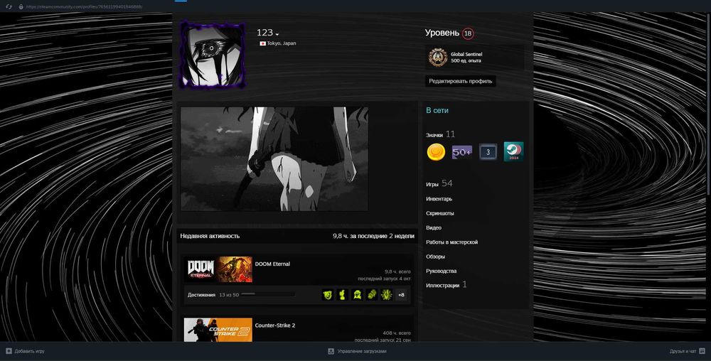Click the URL in the address bar

tap(84, 7)
